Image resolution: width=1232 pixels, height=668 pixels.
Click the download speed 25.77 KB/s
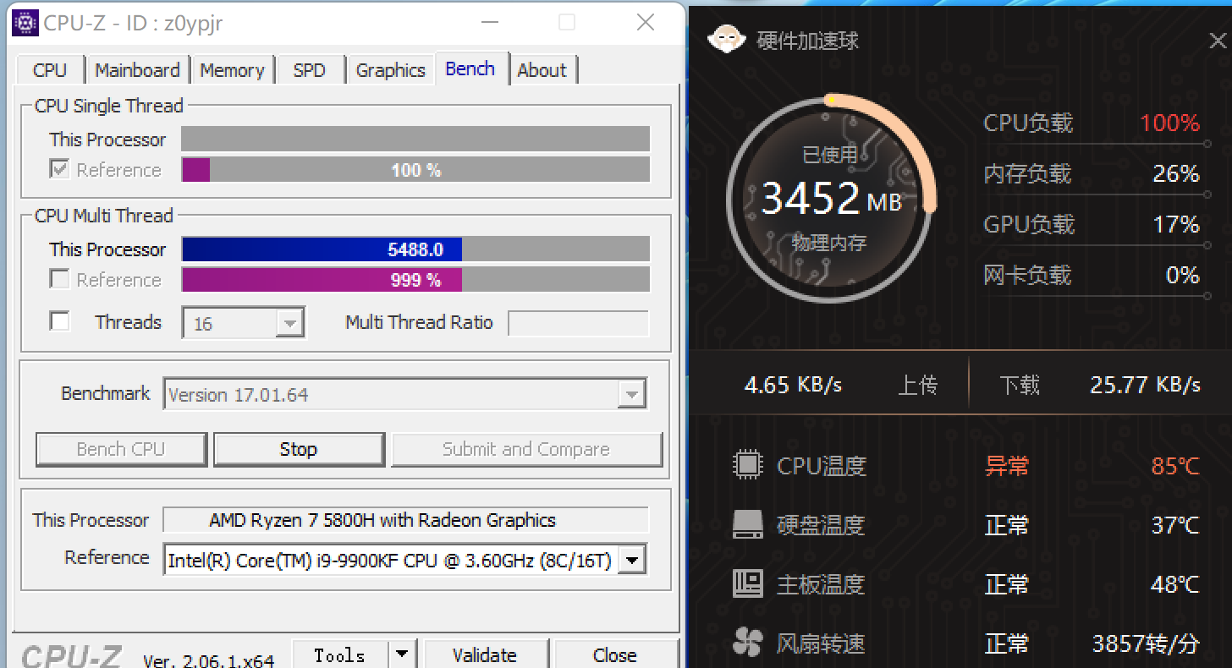point(1146,385)
